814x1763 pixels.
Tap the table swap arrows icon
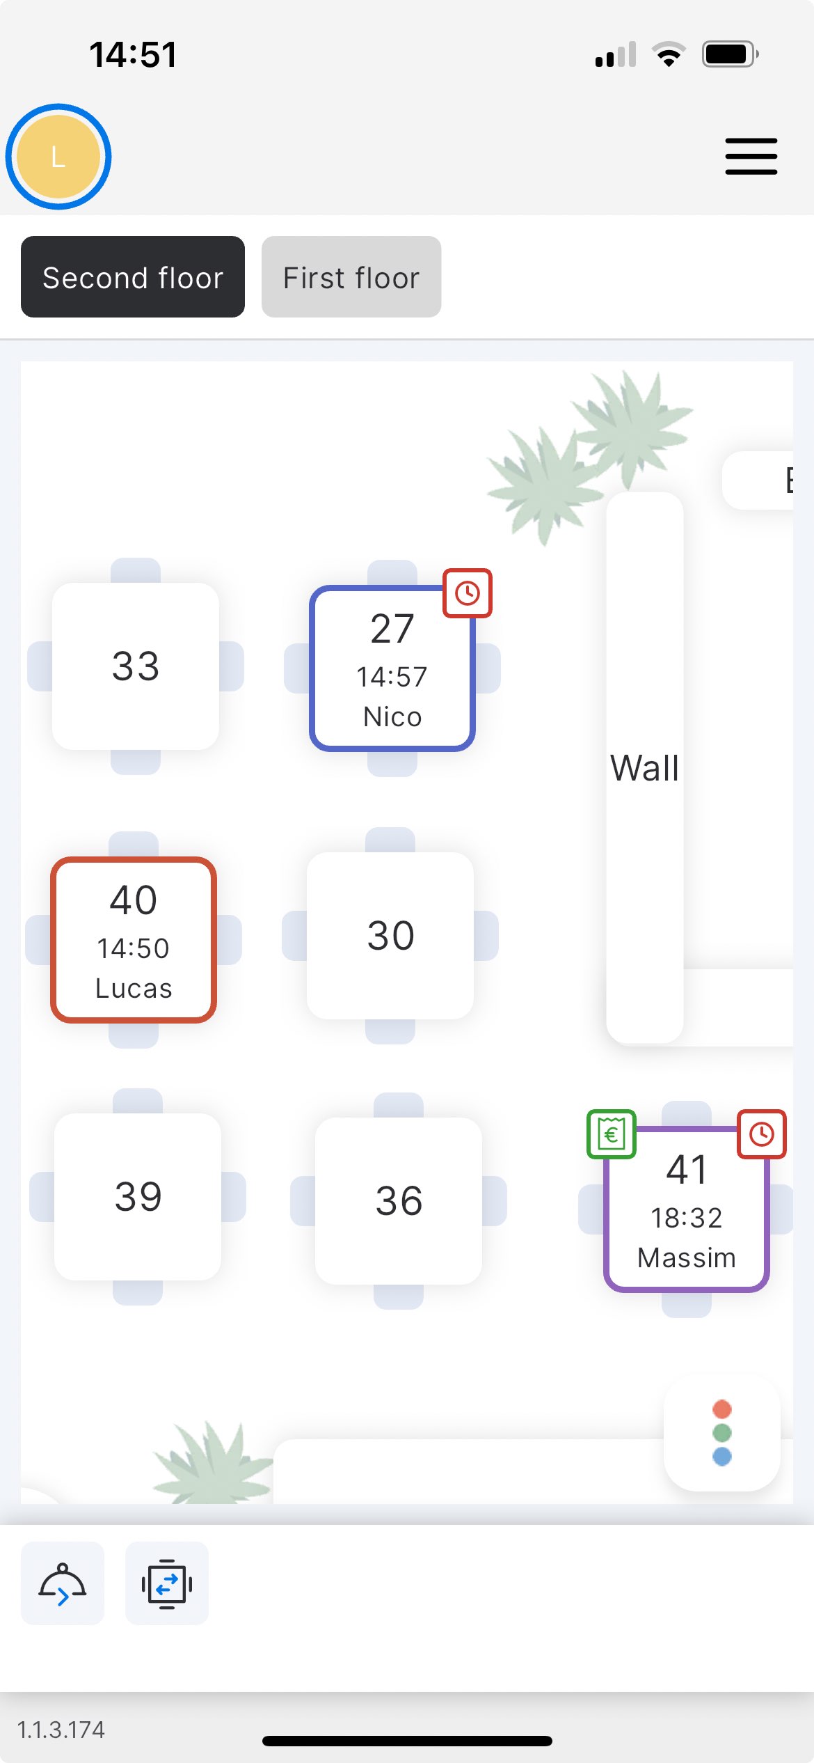[167, 1584]
